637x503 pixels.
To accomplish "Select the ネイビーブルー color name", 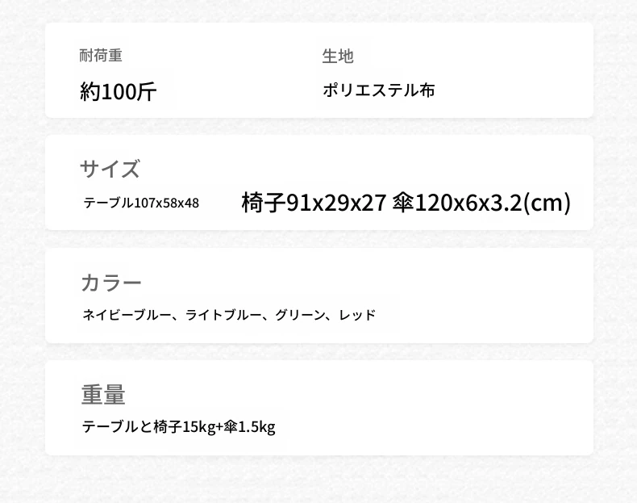I will coord(127,315).
